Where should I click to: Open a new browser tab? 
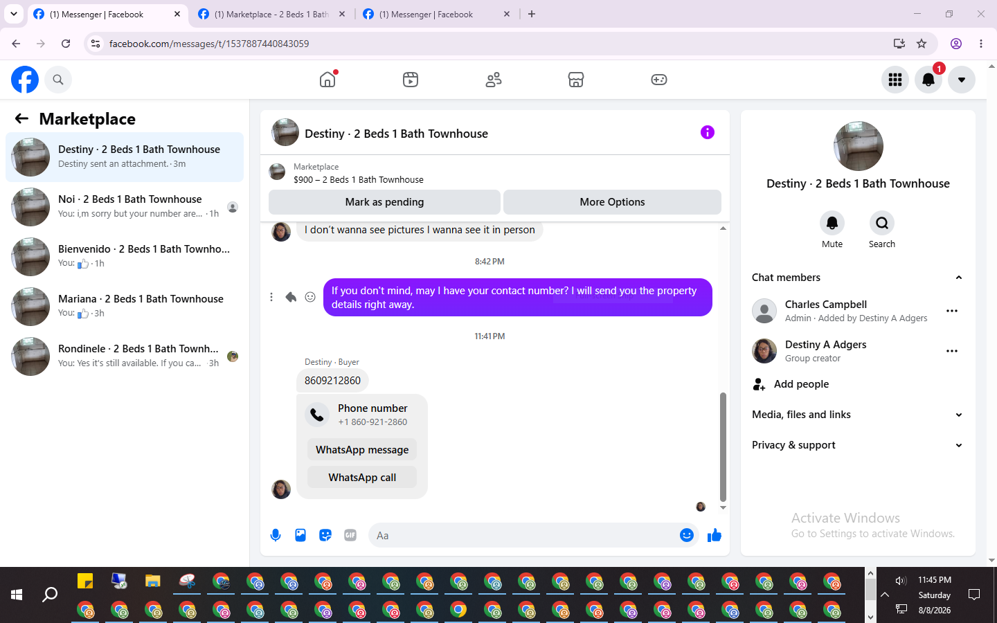click(532, 14)
